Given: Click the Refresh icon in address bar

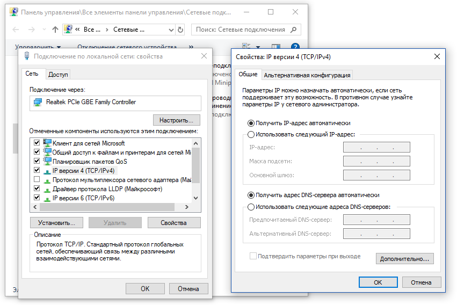Looking at the screenshot, I should pos(180,30).
